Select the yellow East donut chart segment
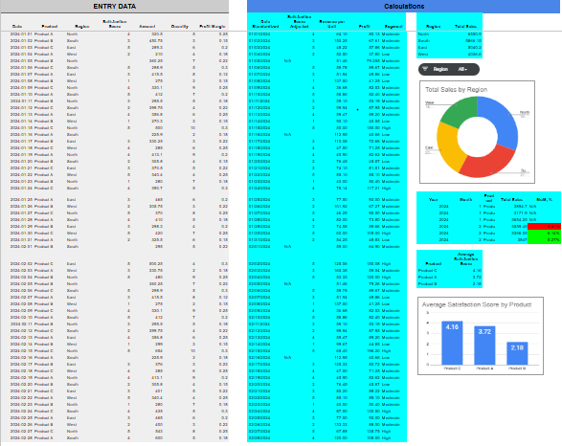 pos(449,146)
